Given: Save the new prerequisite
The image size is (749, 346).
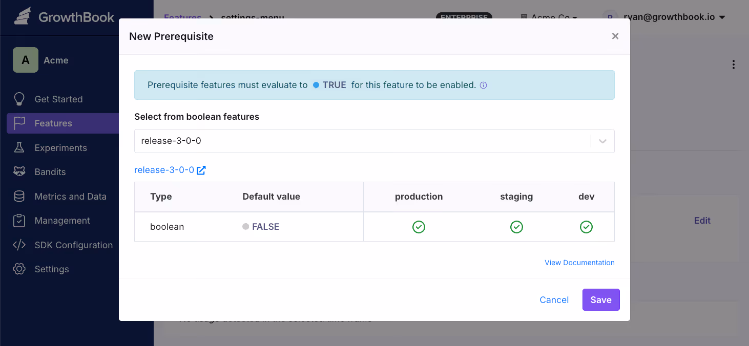Looking at the screenshot, I should pos(601,299).
